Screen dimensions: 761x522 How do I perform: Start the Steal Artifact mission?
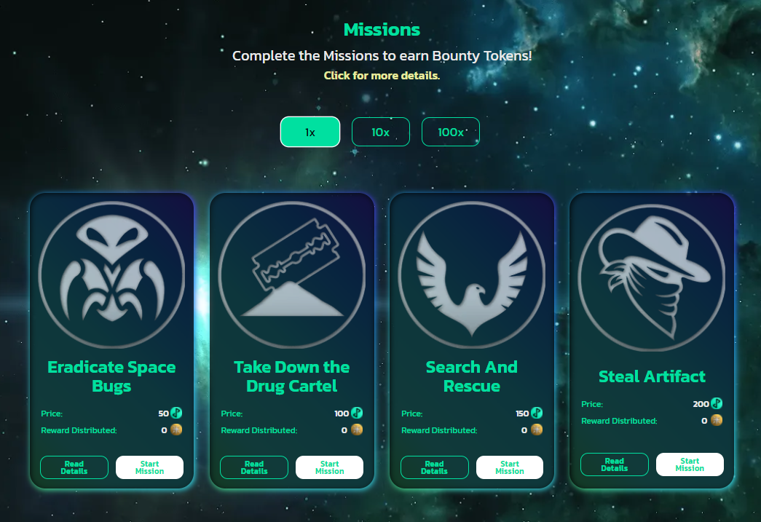point(690,464)
